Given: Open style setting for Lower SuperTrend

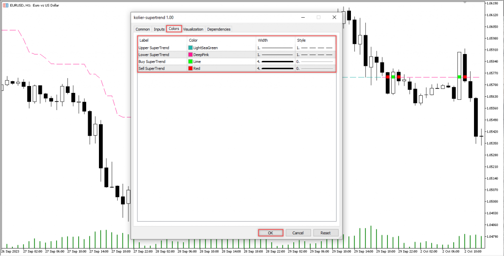Looking at the screenshot, I should 315,55.
